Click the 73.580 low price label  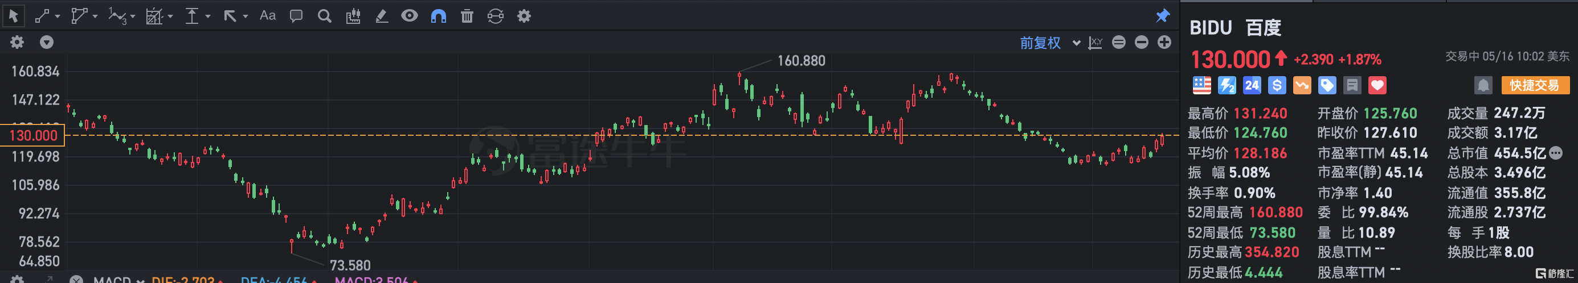pos(350,265)
